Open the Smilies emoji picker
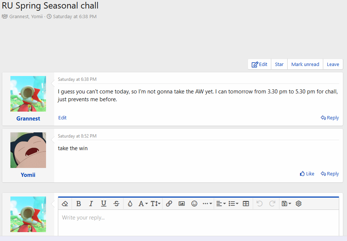The height and width of the screenshot is (241, 347). 194,204
